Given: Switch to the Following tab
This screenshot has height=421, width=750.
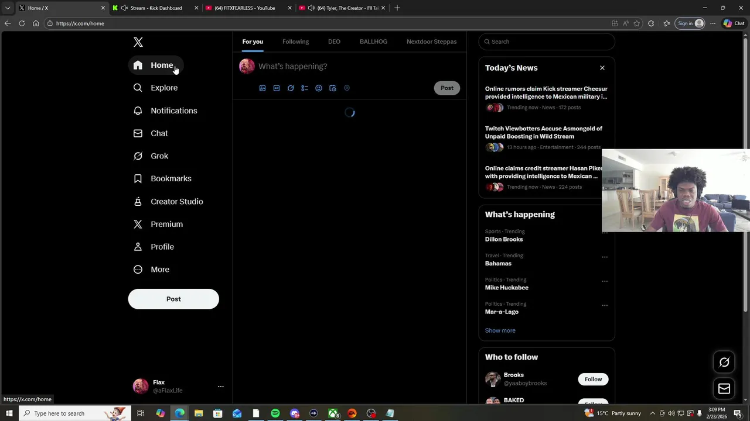Looking at the screenshot, I should (295, 42).
